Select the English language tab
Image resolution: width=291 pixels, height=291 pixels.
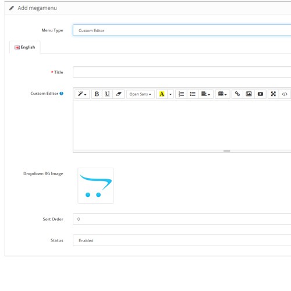(25, 47)
